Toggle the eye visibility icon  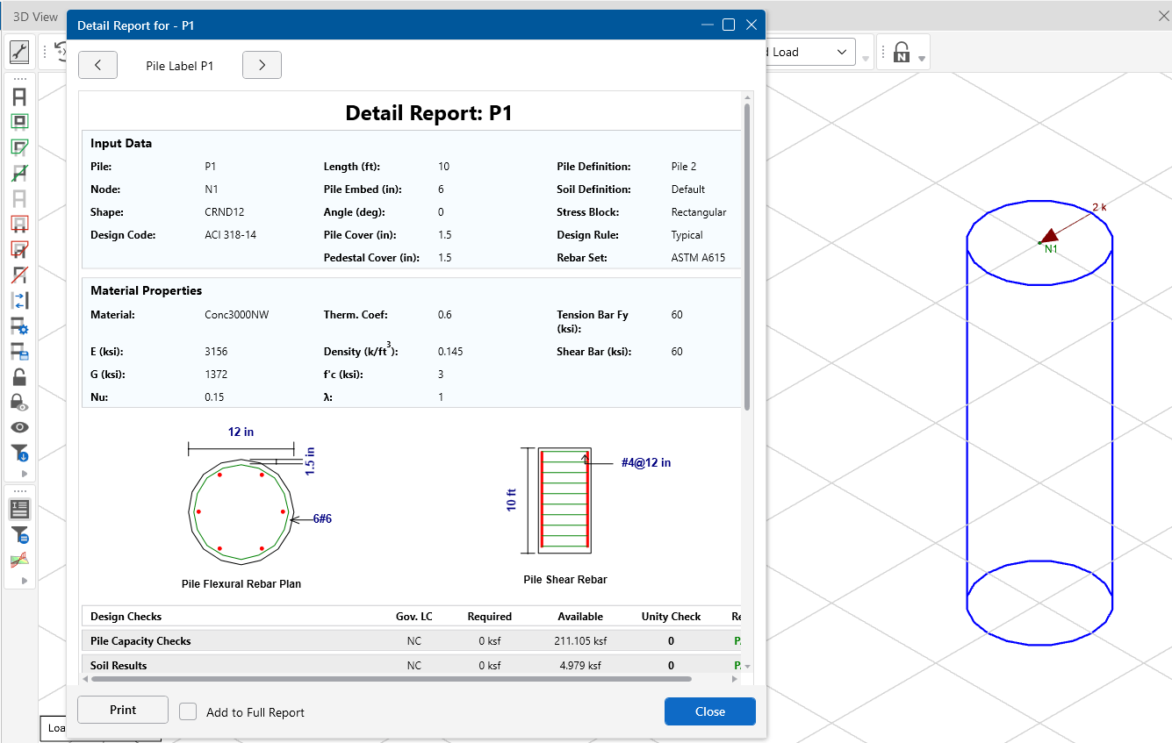pos(19,427)
